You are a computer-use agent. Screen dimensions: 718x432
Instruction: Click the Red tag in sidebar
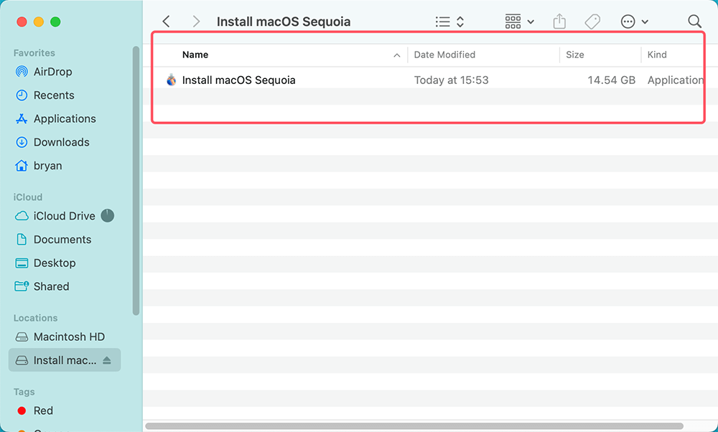coord(43,410)
